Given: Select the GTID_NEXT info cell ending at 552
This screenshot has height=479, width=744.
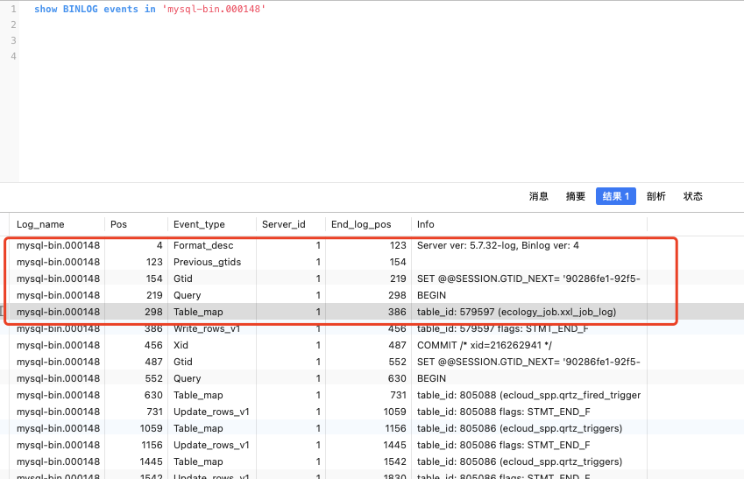Looking at the screenshot, I should coord(528,362).
